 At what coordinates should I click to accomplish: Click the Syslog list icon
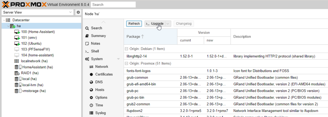click(91, 113)
